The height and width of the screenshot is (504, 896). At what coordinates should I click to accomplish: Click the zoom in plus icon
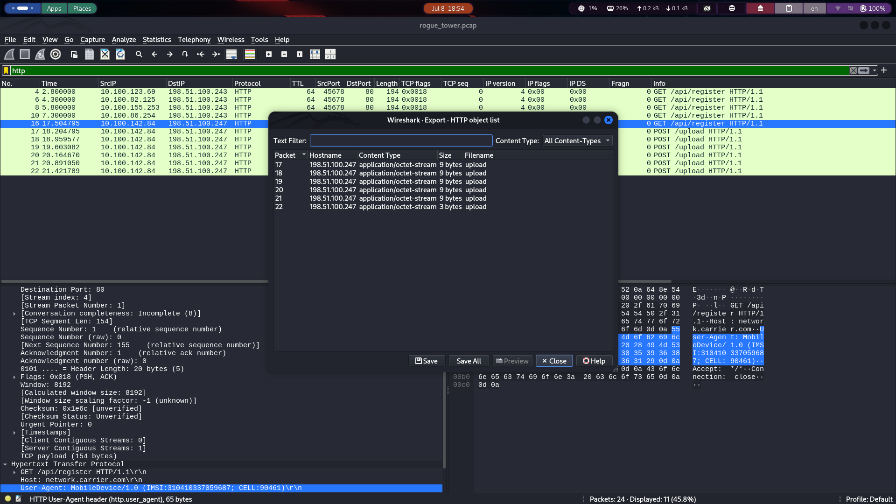tap(269, 54)
